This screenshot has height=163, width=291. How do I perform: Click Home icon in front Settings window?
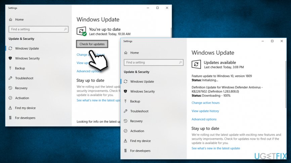[x=126, y=53]
